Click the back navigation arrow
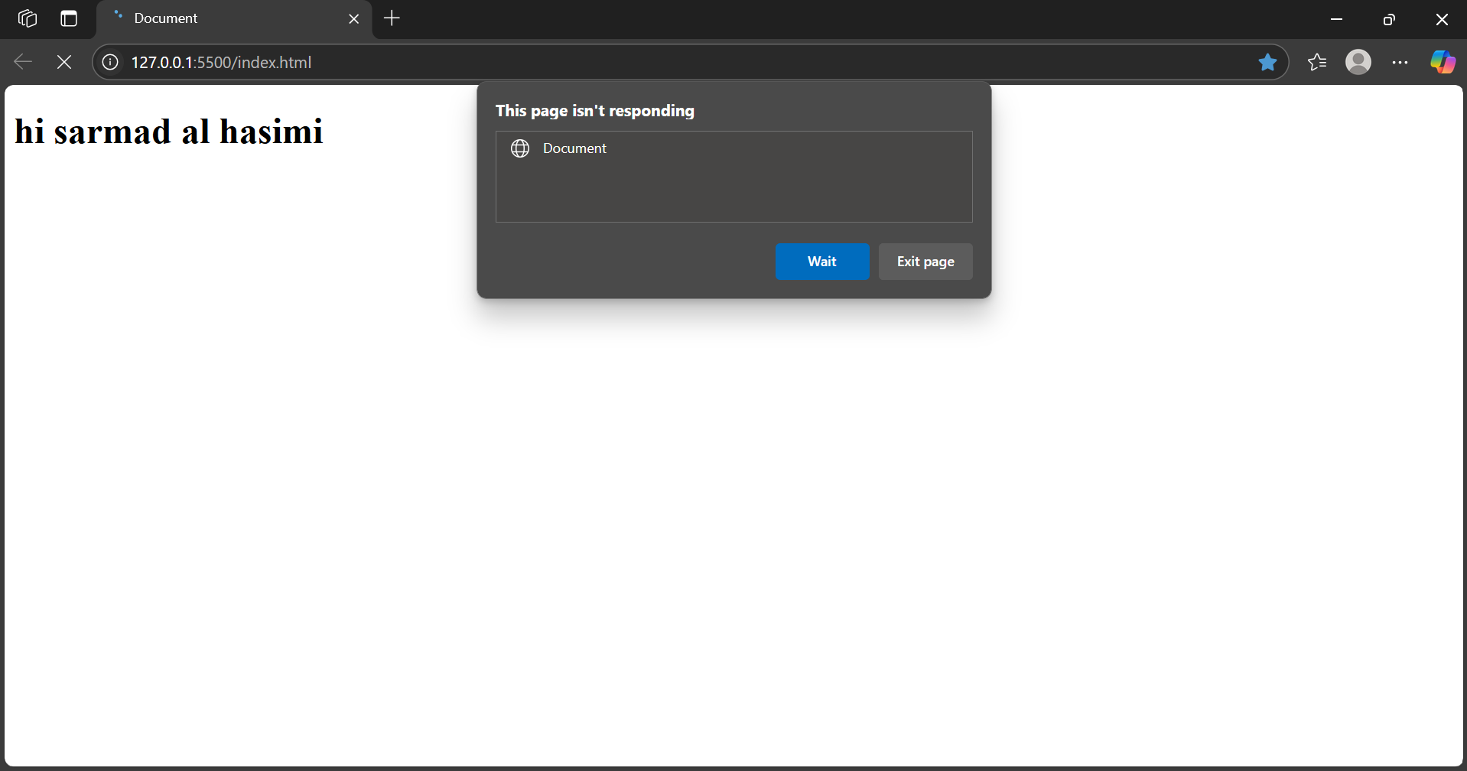The height and width of the screenshot is (771, 1467). tap(23, 62)
